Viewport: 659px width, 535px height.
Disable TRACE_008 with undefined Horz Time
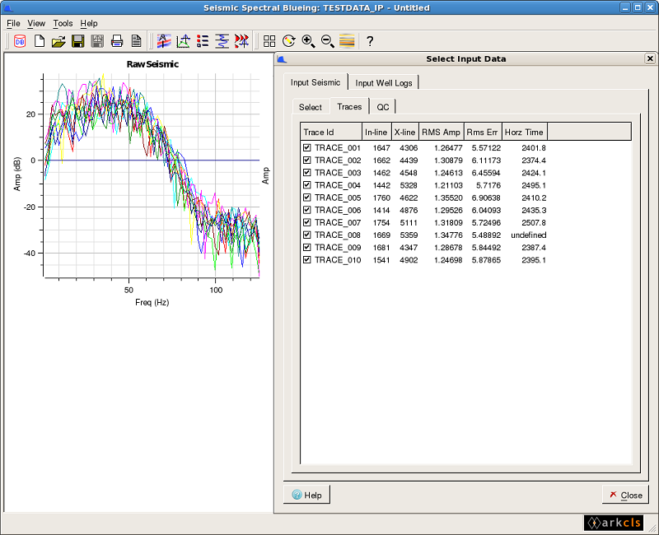pyautogui.click(x=309, y=235)
